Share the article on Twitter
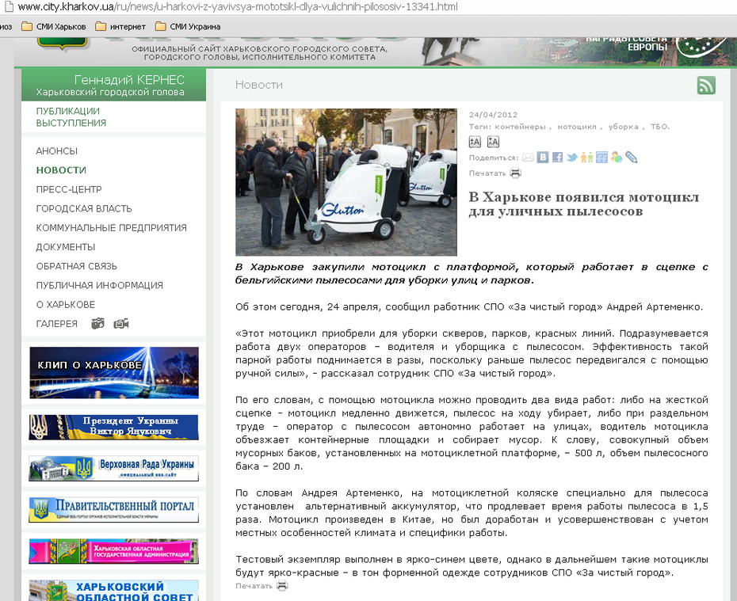This screenshot has width=737, height=601. (572, 158)
